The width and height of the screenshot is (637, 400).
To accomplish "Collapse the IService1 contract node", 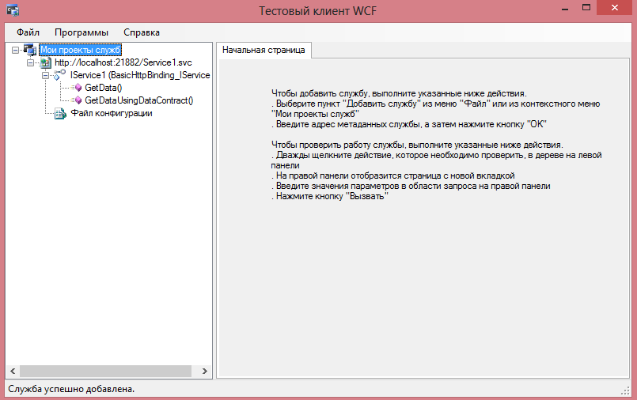I will click(x=46, y=75).
